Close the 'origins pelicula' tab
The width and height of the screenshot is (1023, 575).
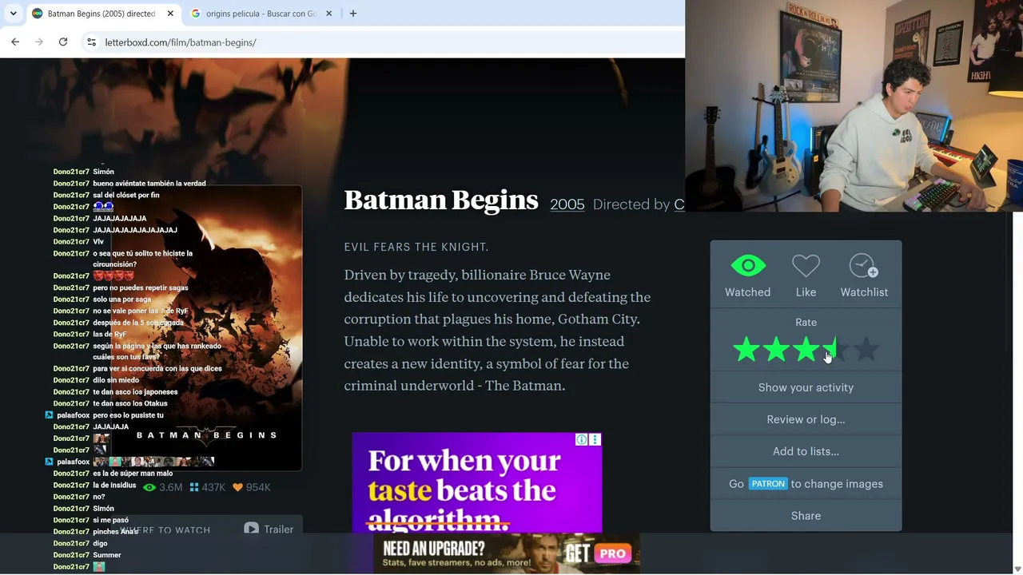(x=330, y=14)
